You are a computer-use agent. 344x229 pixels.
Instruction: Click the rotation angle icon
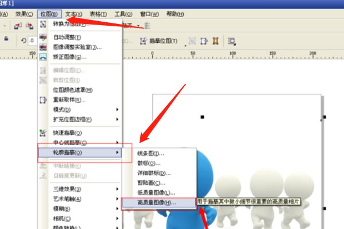pyautogui.click(x=23, y=41)
